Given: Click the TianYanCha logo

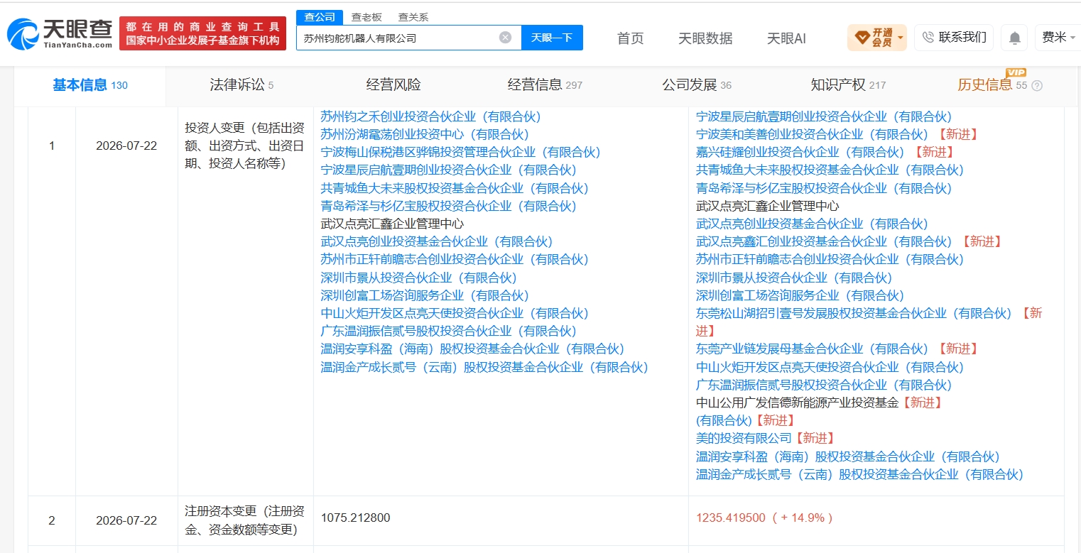Looking at the screenshot, I should pyautogui.click(x=60, y=33).
